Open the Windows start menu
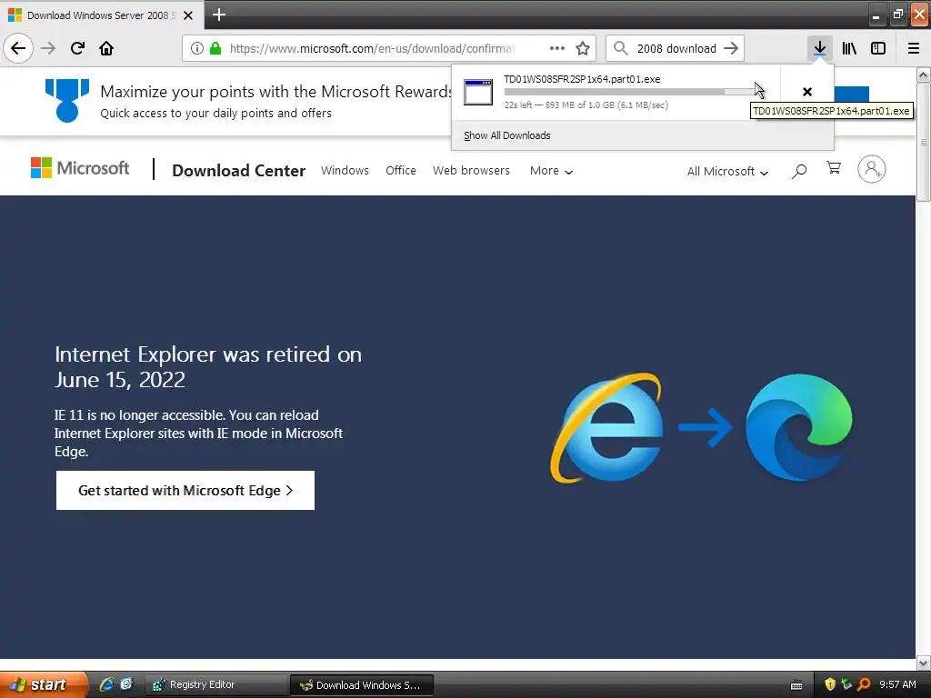The height and width of the screenshot is (698, 931). point(44,684)
